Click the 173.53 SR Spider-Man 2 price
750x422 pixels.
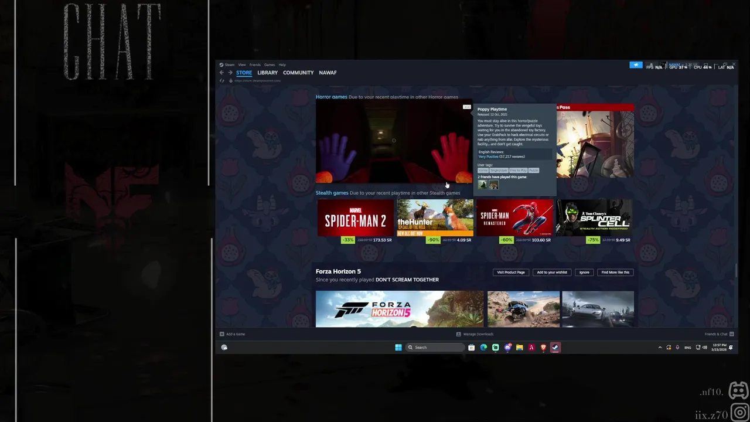382,240
